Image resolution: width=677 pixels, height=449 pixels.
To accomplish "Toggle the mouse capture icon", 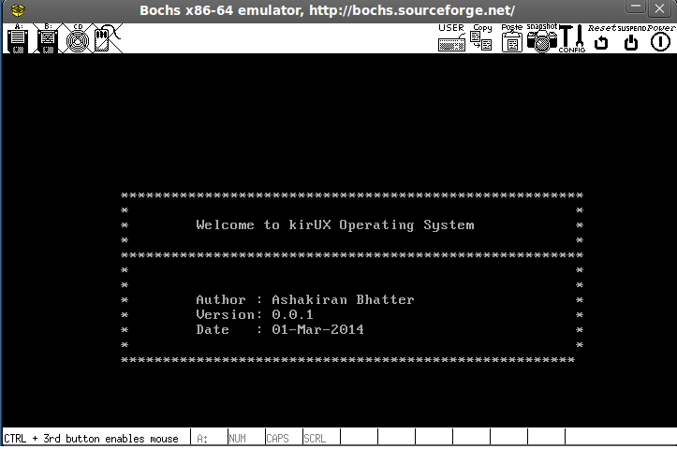I will [106, 39].
